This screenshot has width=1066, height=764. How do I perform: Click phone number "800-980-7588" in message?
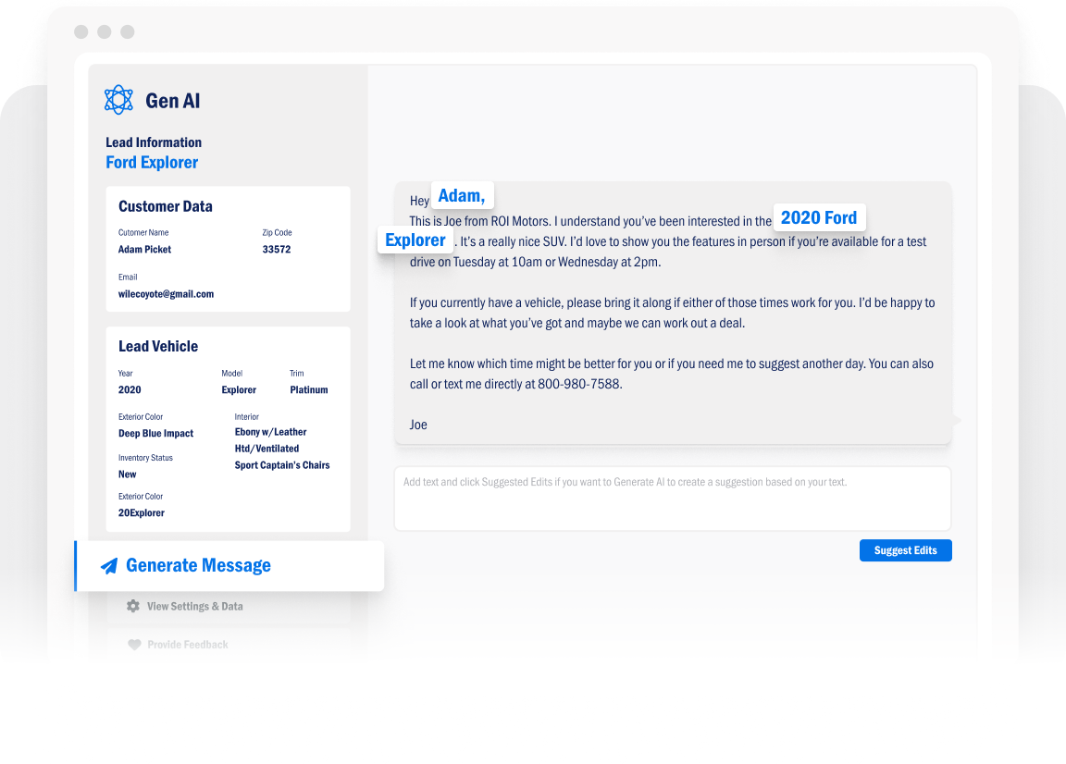pos(578,384)
